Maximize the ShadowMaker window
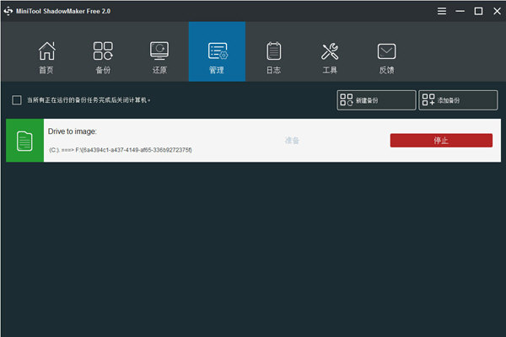506x337 pixels. point(478,11)
